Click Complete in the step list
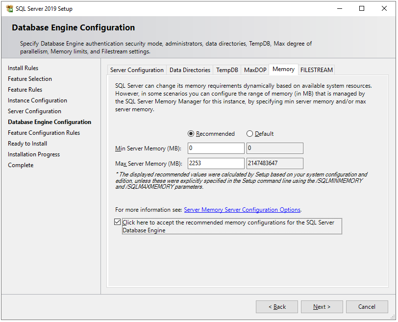This screenshot has width=398, height=322. [x=21, y=165]
